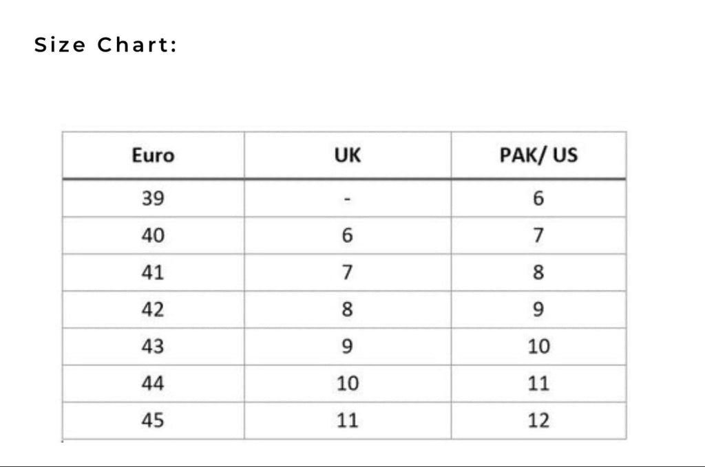
Task: Click Euro size 45 cell
Action: pyautogui.click(x=153, y=420)
